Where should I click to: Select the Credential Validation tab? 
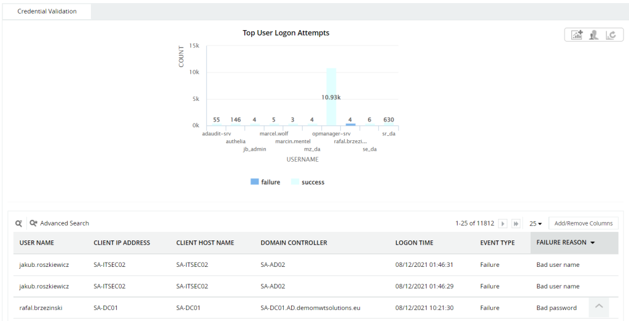point(47,11)
